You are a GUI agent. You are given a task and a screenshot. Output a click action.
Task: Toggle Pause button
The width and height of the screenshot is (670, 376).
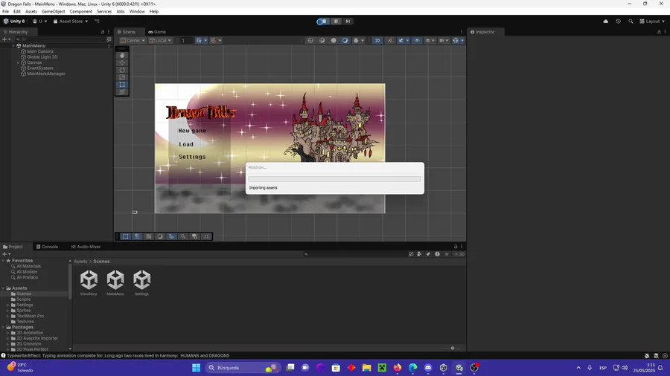coord(336,22)
